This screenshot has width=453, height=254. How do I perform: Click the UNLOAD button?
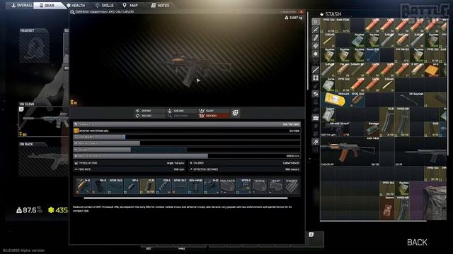[x=182, y=111]
